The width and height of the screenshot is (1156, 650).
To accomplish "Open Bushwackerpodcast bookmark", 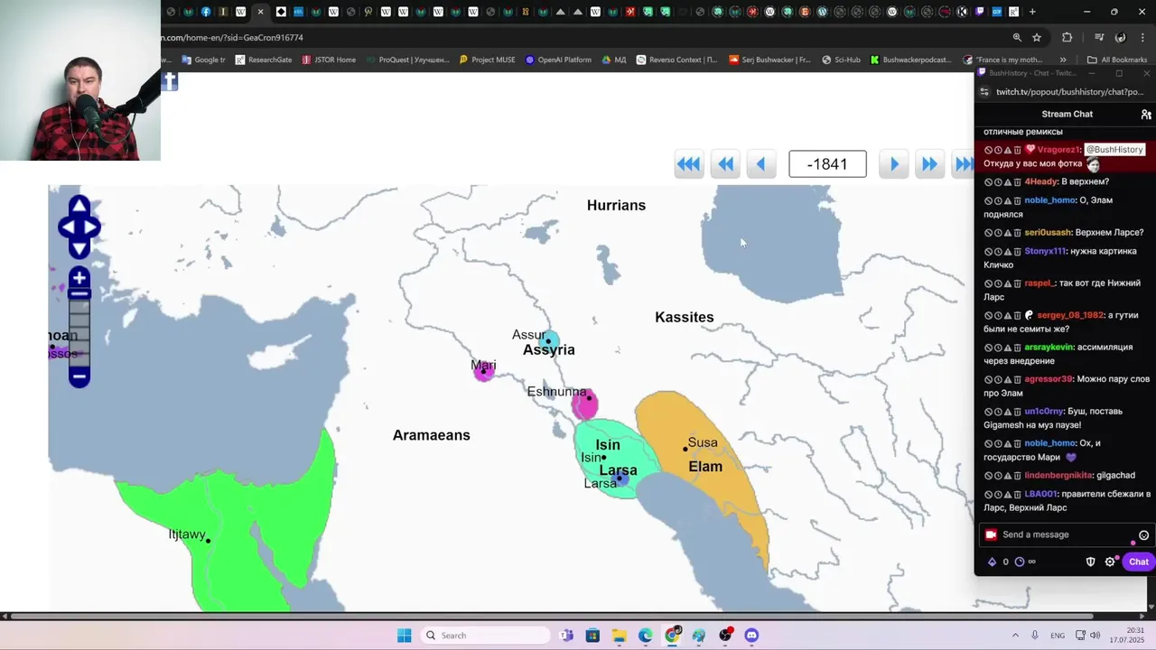I will coord(911,60).
